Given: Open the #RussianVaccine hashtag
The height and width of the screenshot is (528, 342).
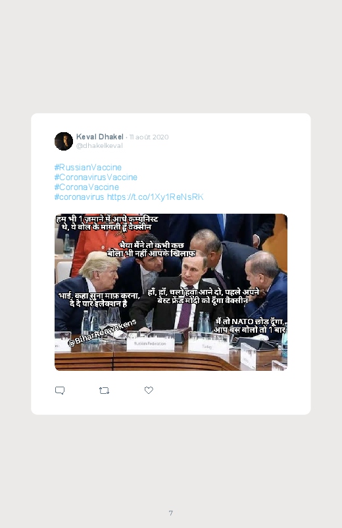Looking at the screenshot, I should coord(88,168).
